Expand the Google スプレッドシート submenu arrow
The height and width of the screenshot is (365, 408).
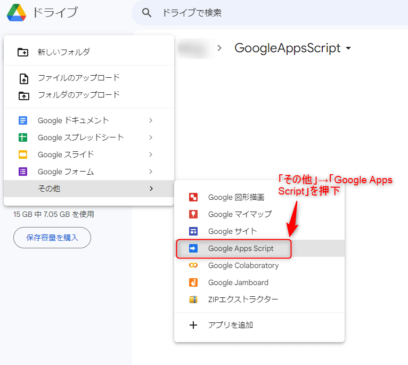click(x=151, y=137)
